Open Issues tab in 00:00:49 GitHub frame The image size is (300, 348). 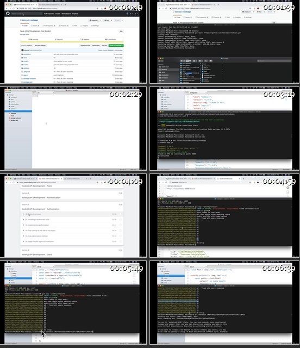tap(36, 26)
